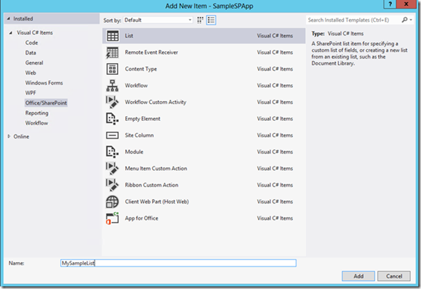Select the Data category
The image size is (421, 289).
pos(30,53)
